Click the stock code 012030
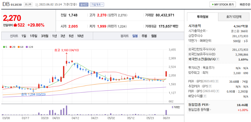Screen dimensions: 251x122 tap(16, 5)
